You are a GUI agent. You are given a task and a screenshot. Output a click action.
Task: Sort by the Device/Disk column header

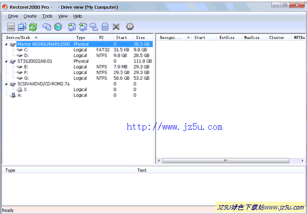(38, 37)
